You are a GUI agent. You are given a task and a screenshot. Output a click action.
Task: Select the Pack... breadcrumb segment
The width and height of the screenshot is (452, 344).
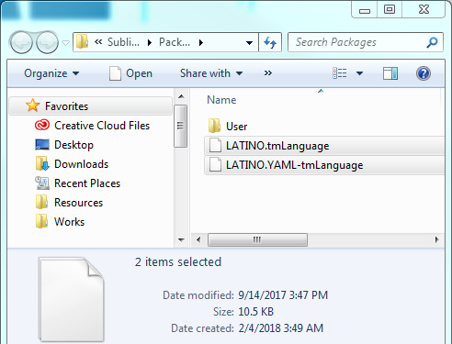click(175, 42)
